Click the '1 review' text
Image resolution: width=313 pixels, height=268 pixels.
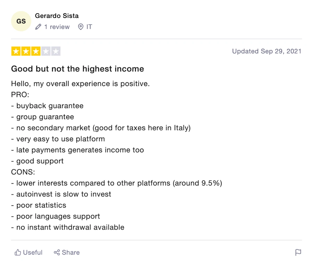pos(57,27)
